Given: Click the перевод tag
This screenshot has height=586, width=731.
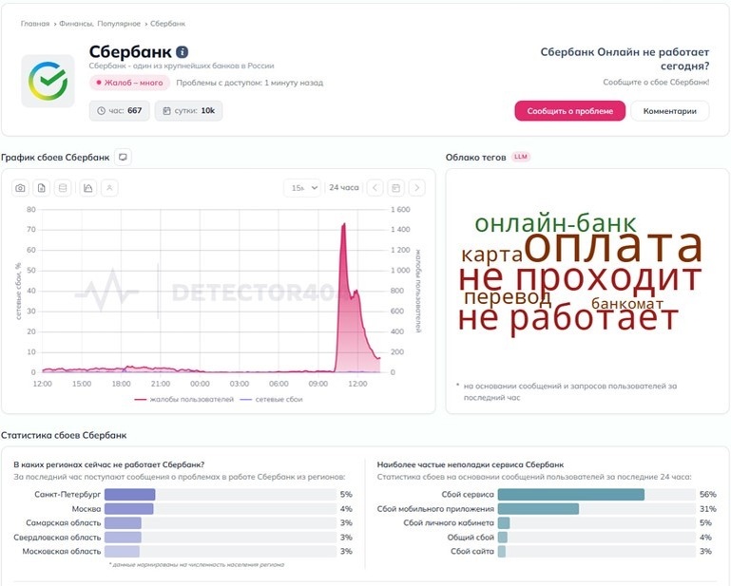Looking at the screenshot, I should pos(508,297).
